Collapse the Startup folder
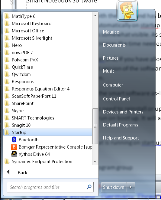Image resolution: width=161 pixels, height=200 pixels. click(x=48, y=133)
